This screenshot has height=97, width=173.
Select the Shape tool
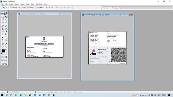tap(6, 40)
